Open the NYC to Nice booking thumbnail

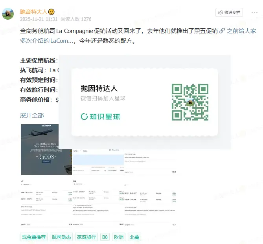pyautogui.click(x=98, y=162)
